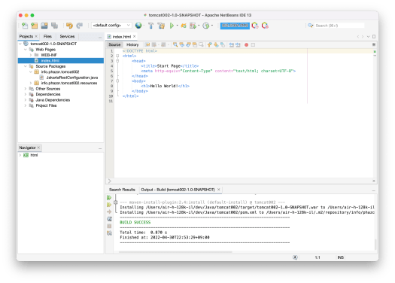Screen dimensions: 395x283
Task: Open the Search Results tab
Action: click(x=122, y=190)
